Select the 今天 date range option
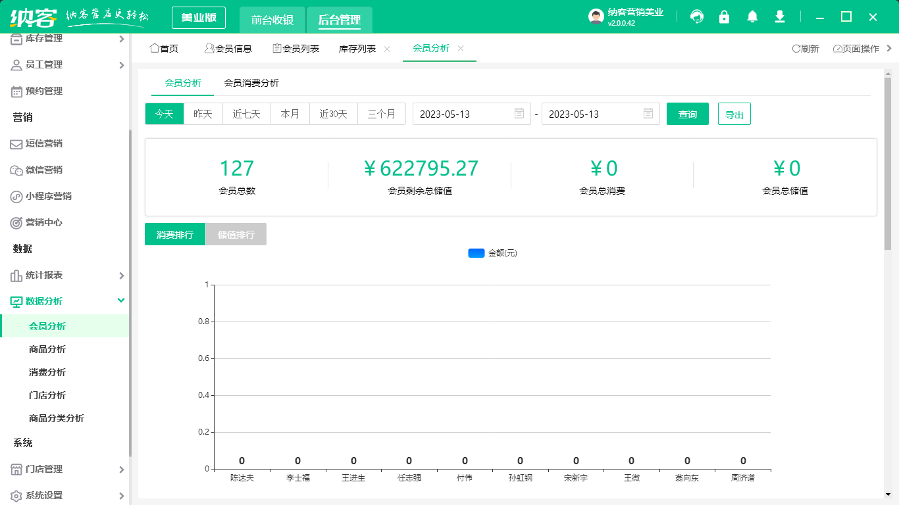The height and width of the screenshot is (505, 899). pyautogui.click(x=165, y=114)
